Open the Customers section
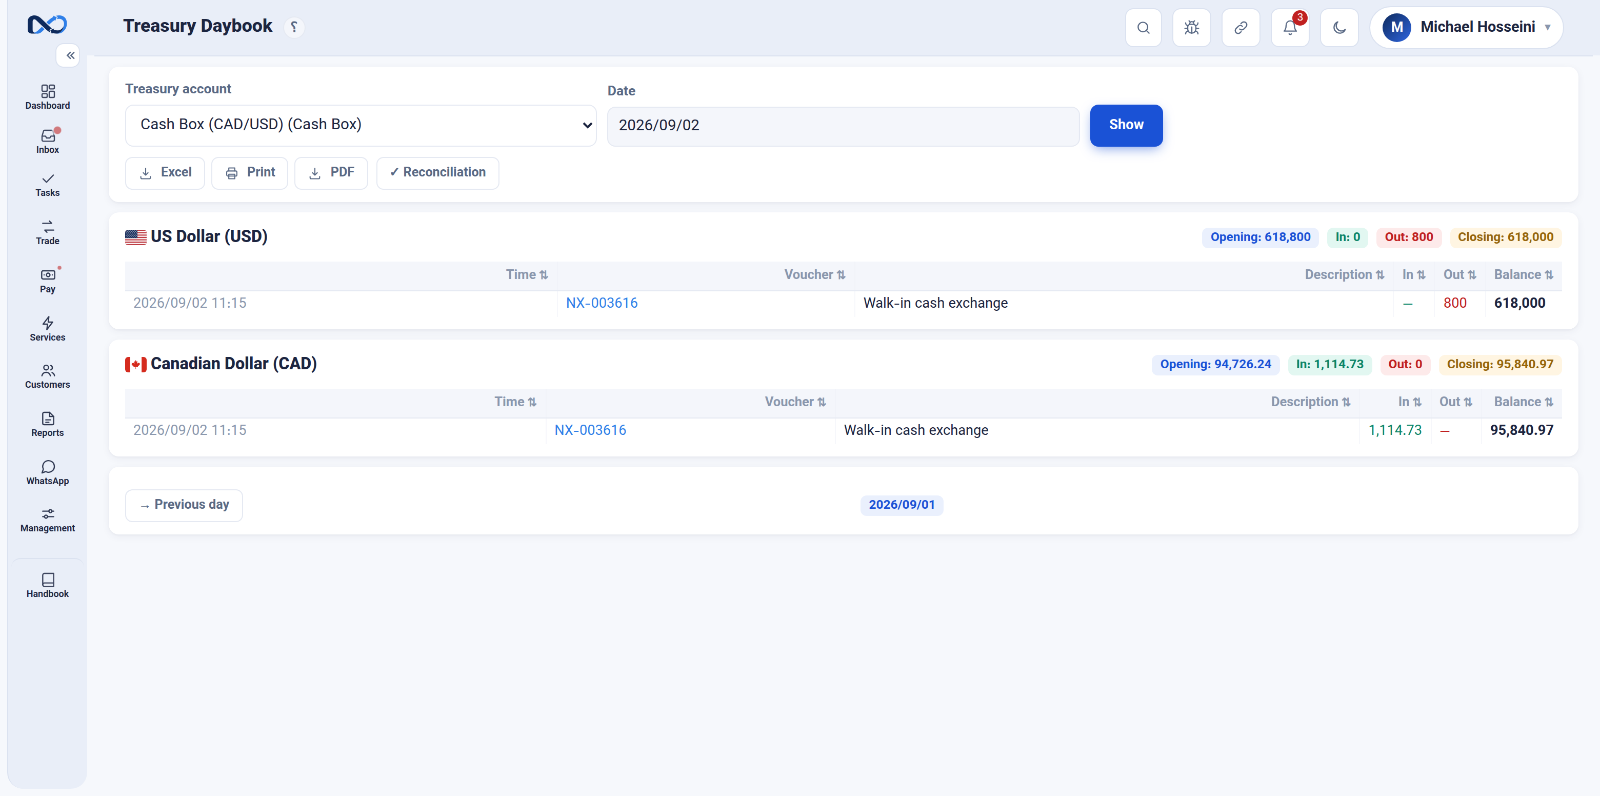The width and height of the screenshot is (1600, 796). coord(47,376)
